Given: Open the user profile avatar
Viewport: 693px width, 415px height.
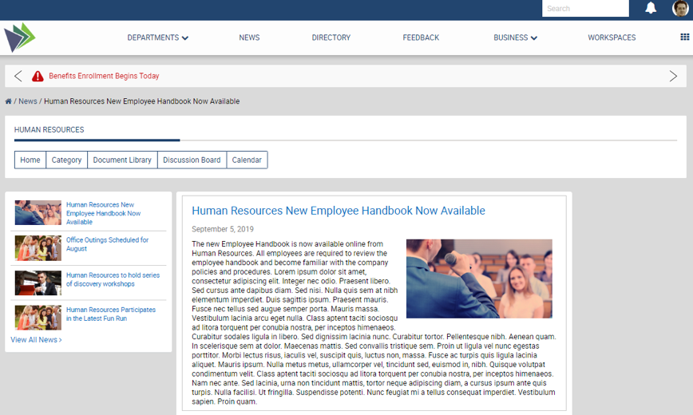Looking at the screenshot, I should 680,9.
